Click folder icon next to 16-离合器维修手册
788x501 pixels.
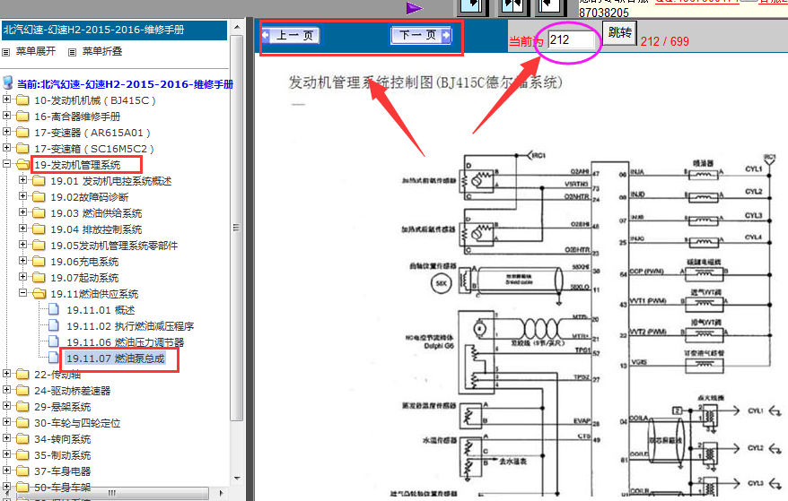[x=22, y=117]
